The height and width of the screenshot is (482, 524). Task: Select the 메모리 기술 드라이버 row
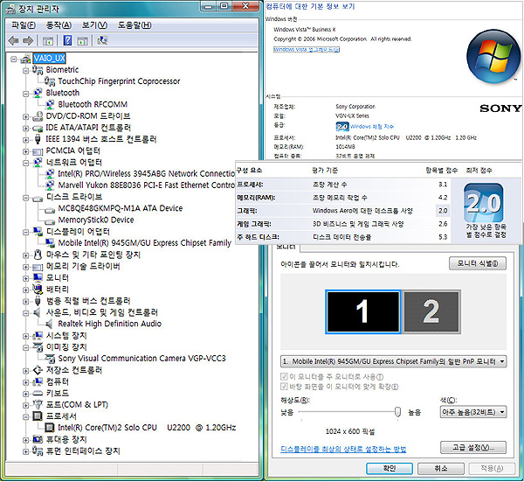click(x=83, y=267)
